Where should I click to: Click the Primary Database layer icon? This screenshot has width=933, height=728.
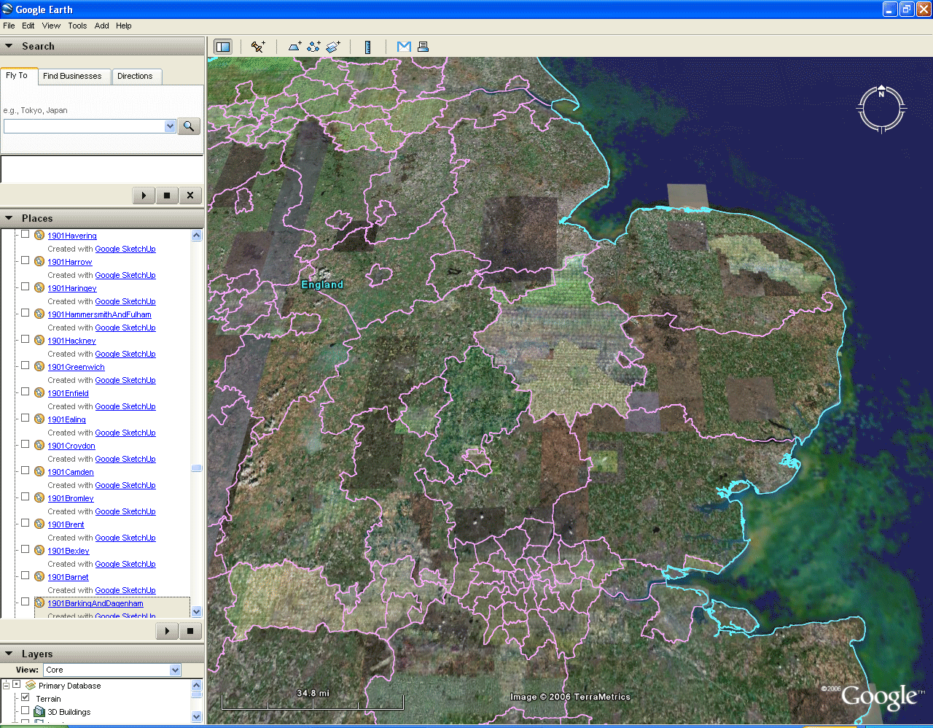click(31, 685)
